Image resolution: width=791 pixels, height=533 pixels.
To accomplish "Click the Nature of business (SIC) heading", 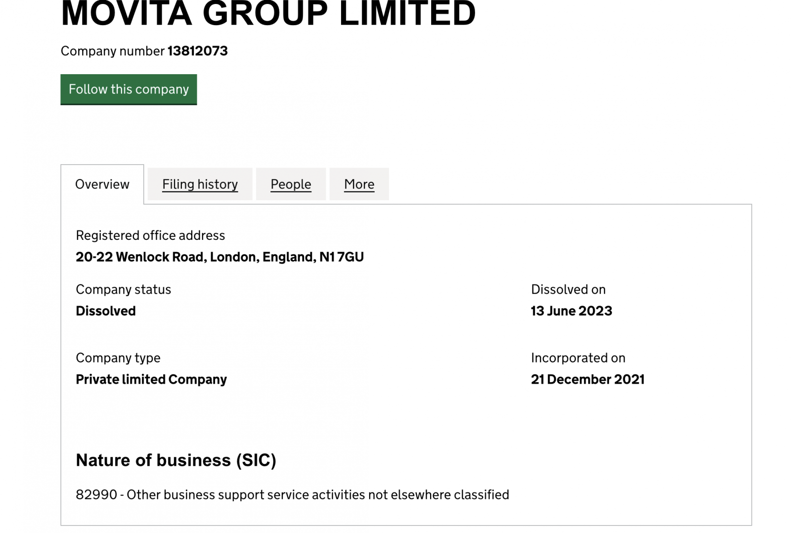I will [176, 460].
